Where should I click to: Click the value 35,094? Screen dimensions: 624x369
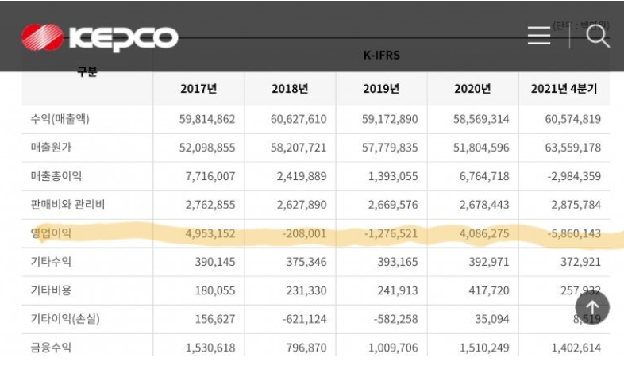pos(492,319)
